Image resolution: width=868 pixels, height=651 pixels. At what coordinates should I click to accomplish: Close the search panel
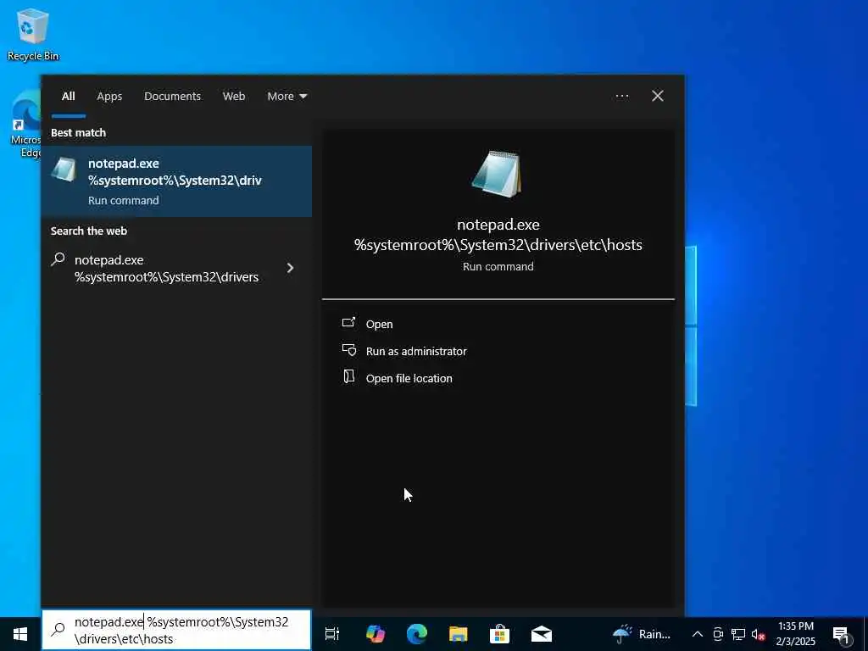(657, 97)
